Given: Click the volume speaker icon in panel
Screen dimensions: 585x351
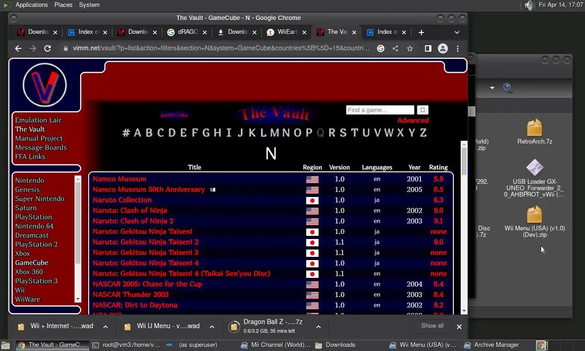Looking at the screenshot, I should tap(529, 5).
